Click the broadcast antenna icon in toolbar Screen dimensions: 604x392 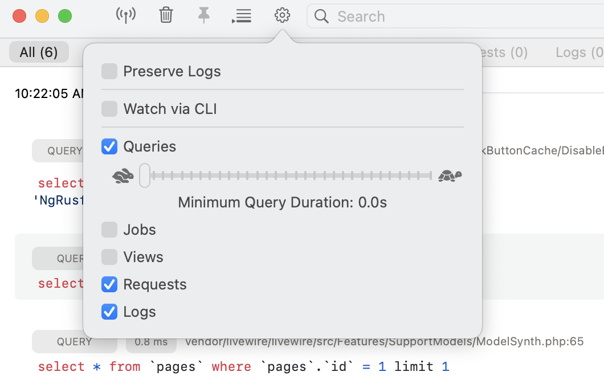(125, 15)
